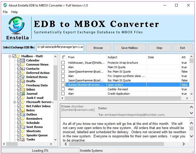The width and height of the screenshot is (196, 154).
Task: Check the Caddis- Revised email checkbox
Action: 63,89
